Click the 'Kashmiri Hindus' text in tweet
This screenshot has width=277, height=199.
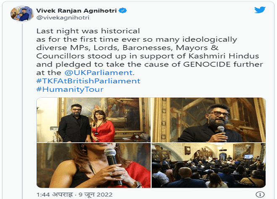coord(224,56)
